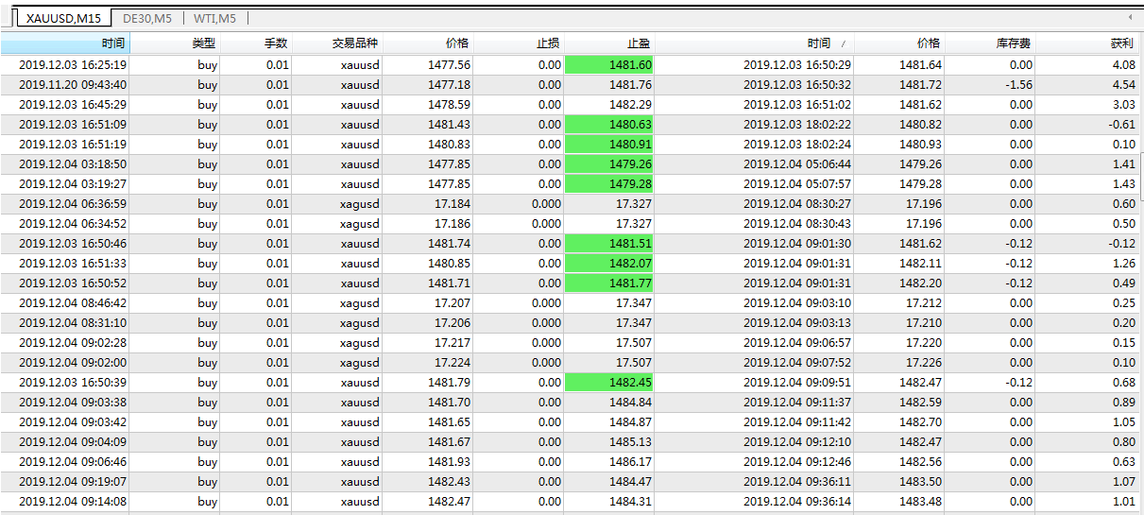This screenshot has width=1144, height=515.
Task: Sort by the 手数 column header
Action: point(276,43)
